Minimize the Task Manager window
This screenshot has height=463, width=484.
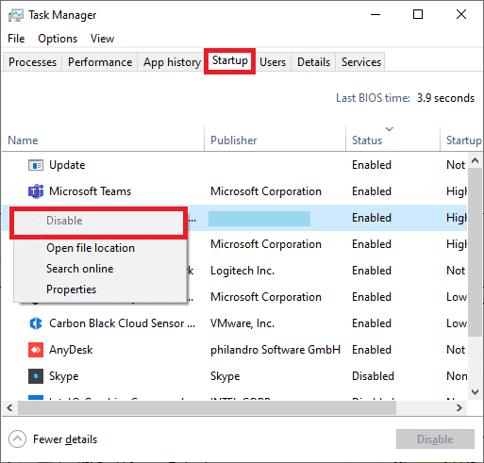tap(376, 14)
